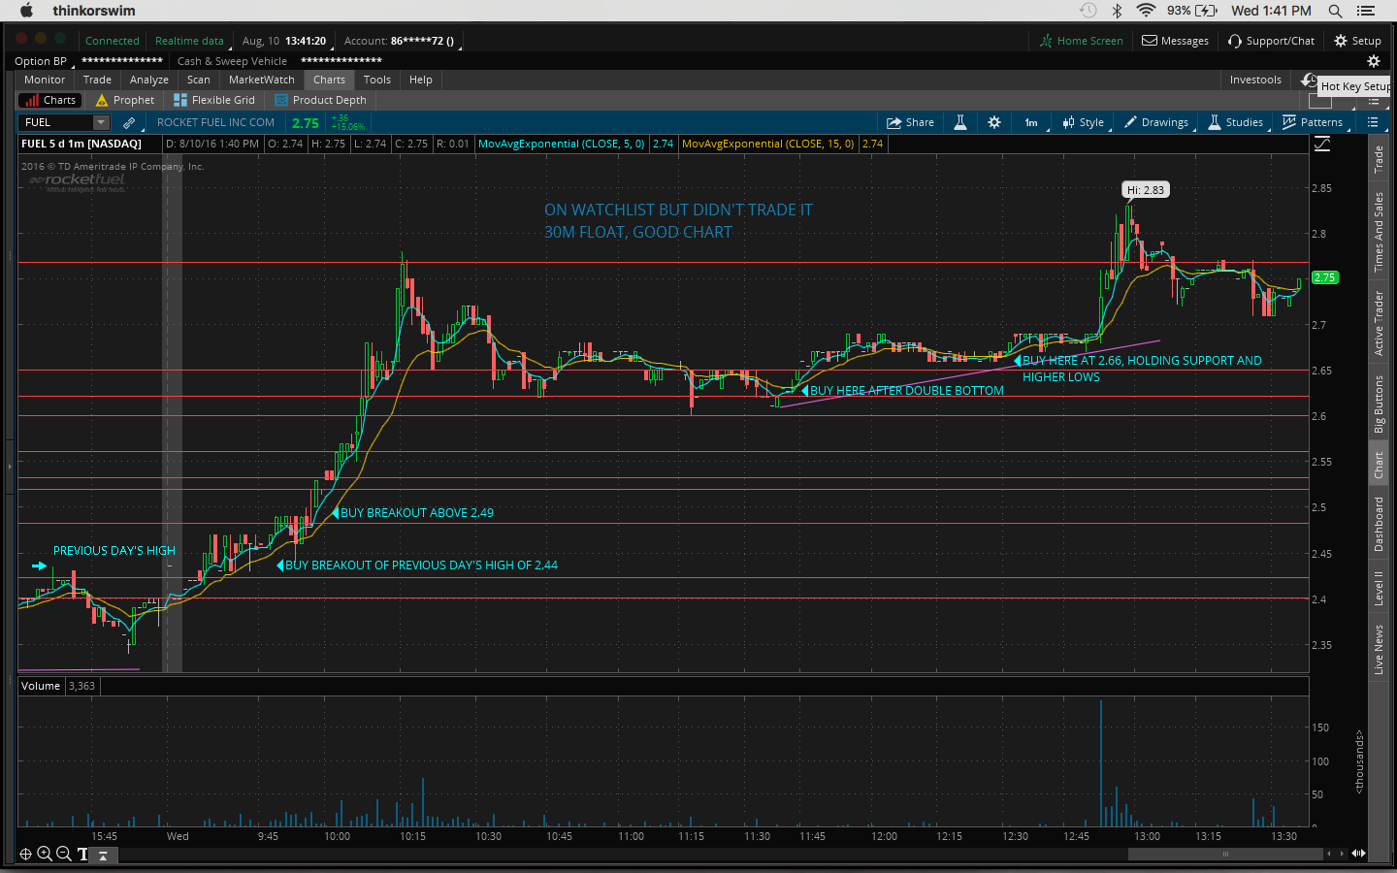Open the Big Buttons sidebar panel
The image size is (1397, 873).
[x=1379, y=404]
